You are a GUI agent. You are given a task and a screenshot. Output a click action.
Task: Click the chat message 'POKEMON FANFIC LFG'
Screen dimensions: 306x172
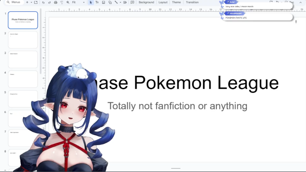tap(236, 18)
